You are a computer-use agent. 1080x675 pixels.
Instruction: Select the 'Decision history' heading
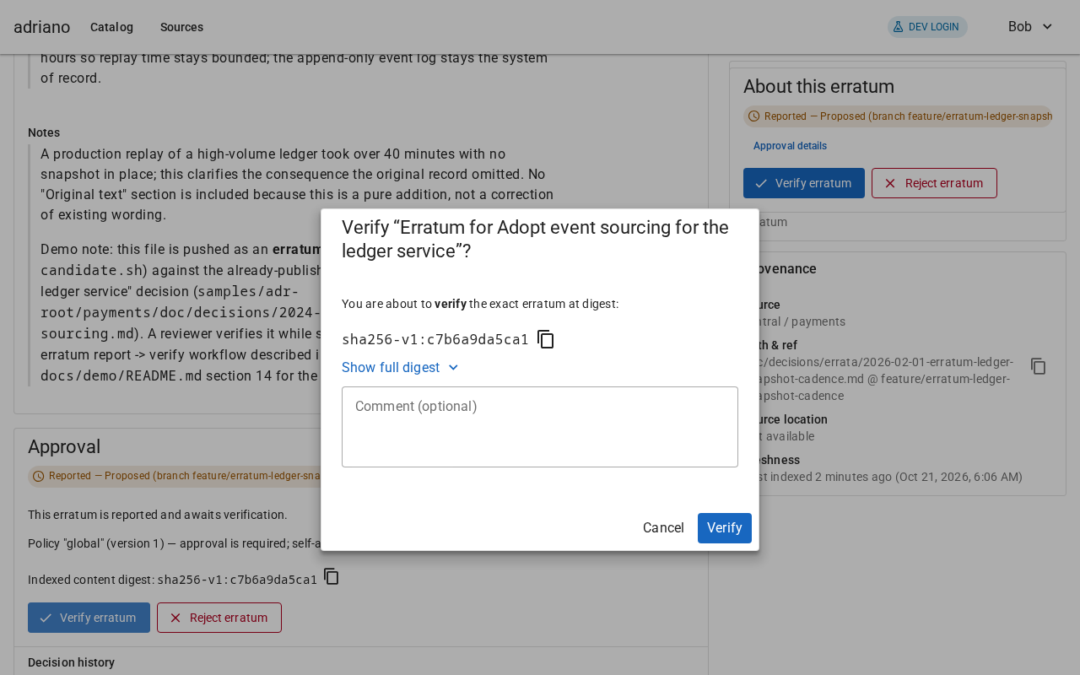tap(71, 662)
